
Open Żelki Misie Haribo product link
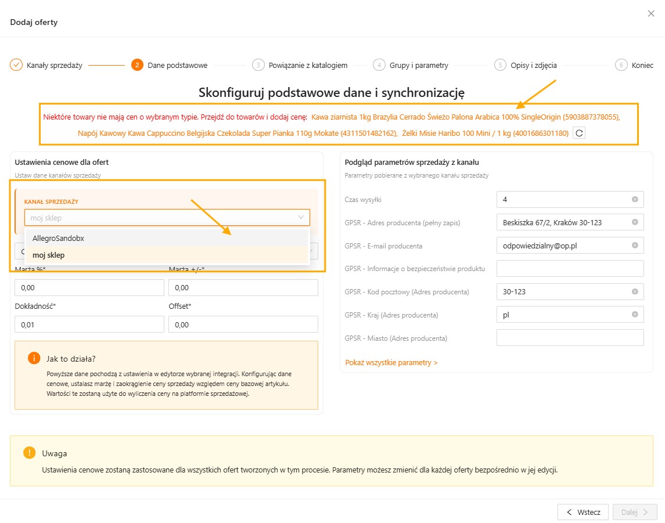click(485, 133)
